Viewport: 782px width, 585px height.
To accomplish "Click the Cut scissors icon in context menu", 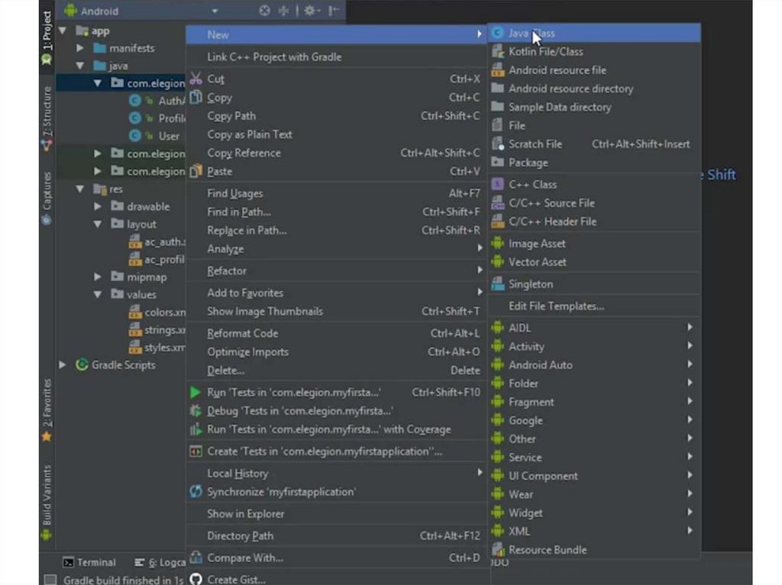I will [x=195, y=79].
